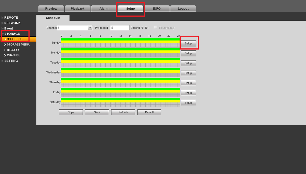
Task: Click Setup button for Sunday
Action: coord(188,43)
